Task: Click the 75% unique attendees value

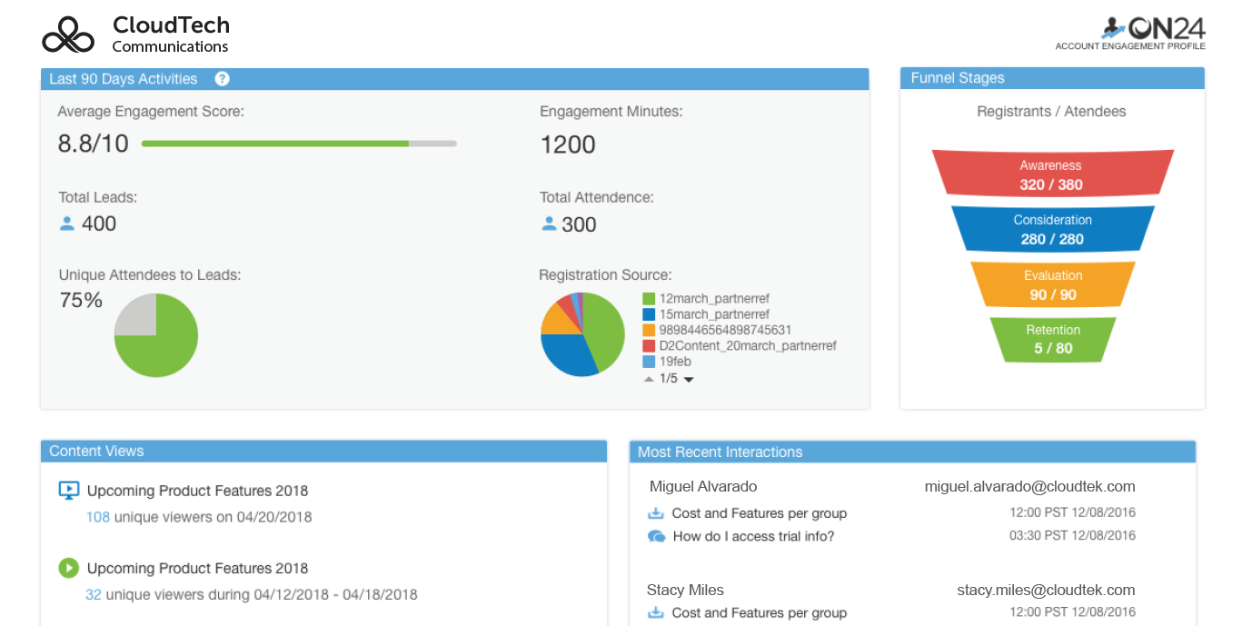Action: tap(81, 300)
